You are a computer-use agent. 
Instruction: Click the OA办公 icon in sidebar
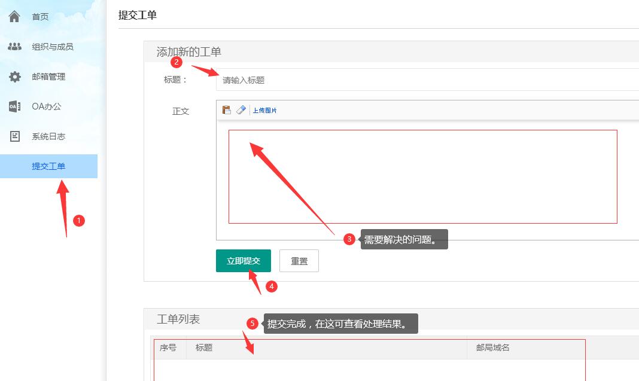tap(14, 106)
